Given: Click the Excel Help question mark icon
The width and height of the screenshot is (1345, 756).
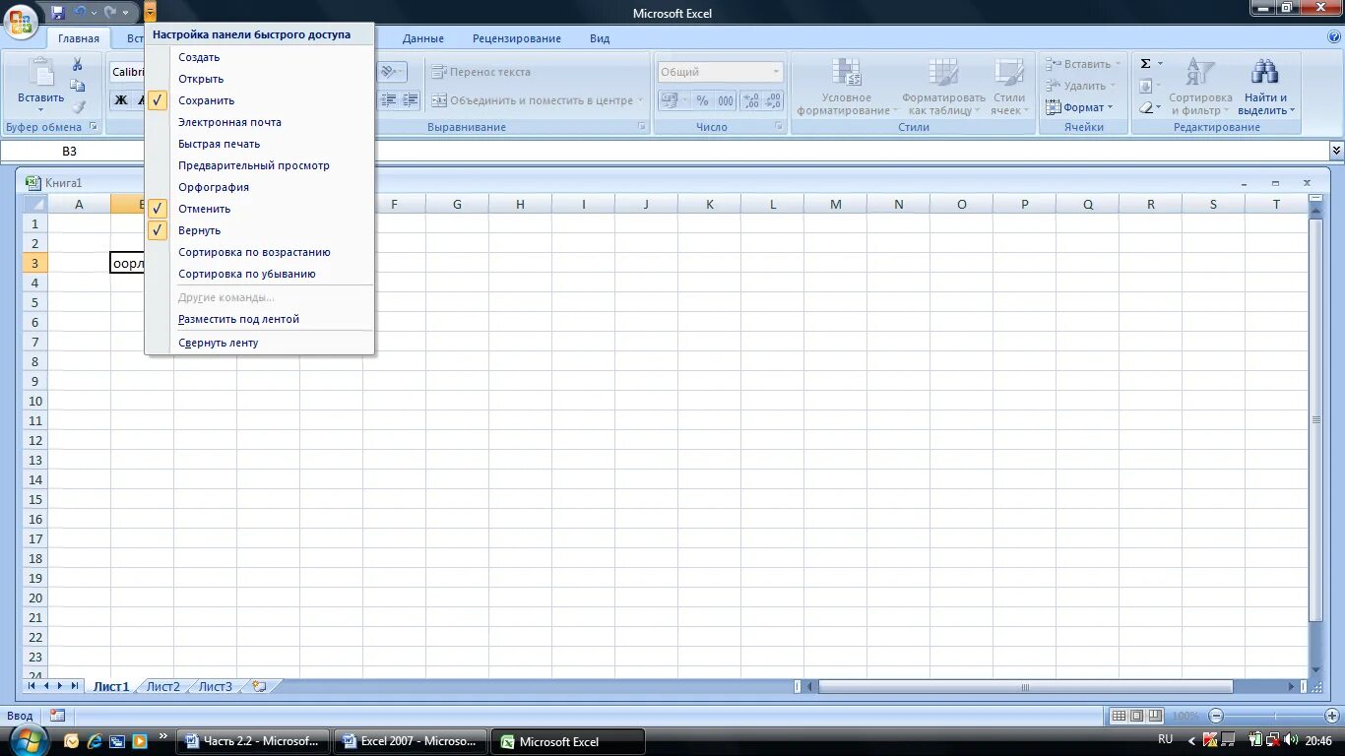Looking at the screenshot, I should click(x=1334, y=36).
